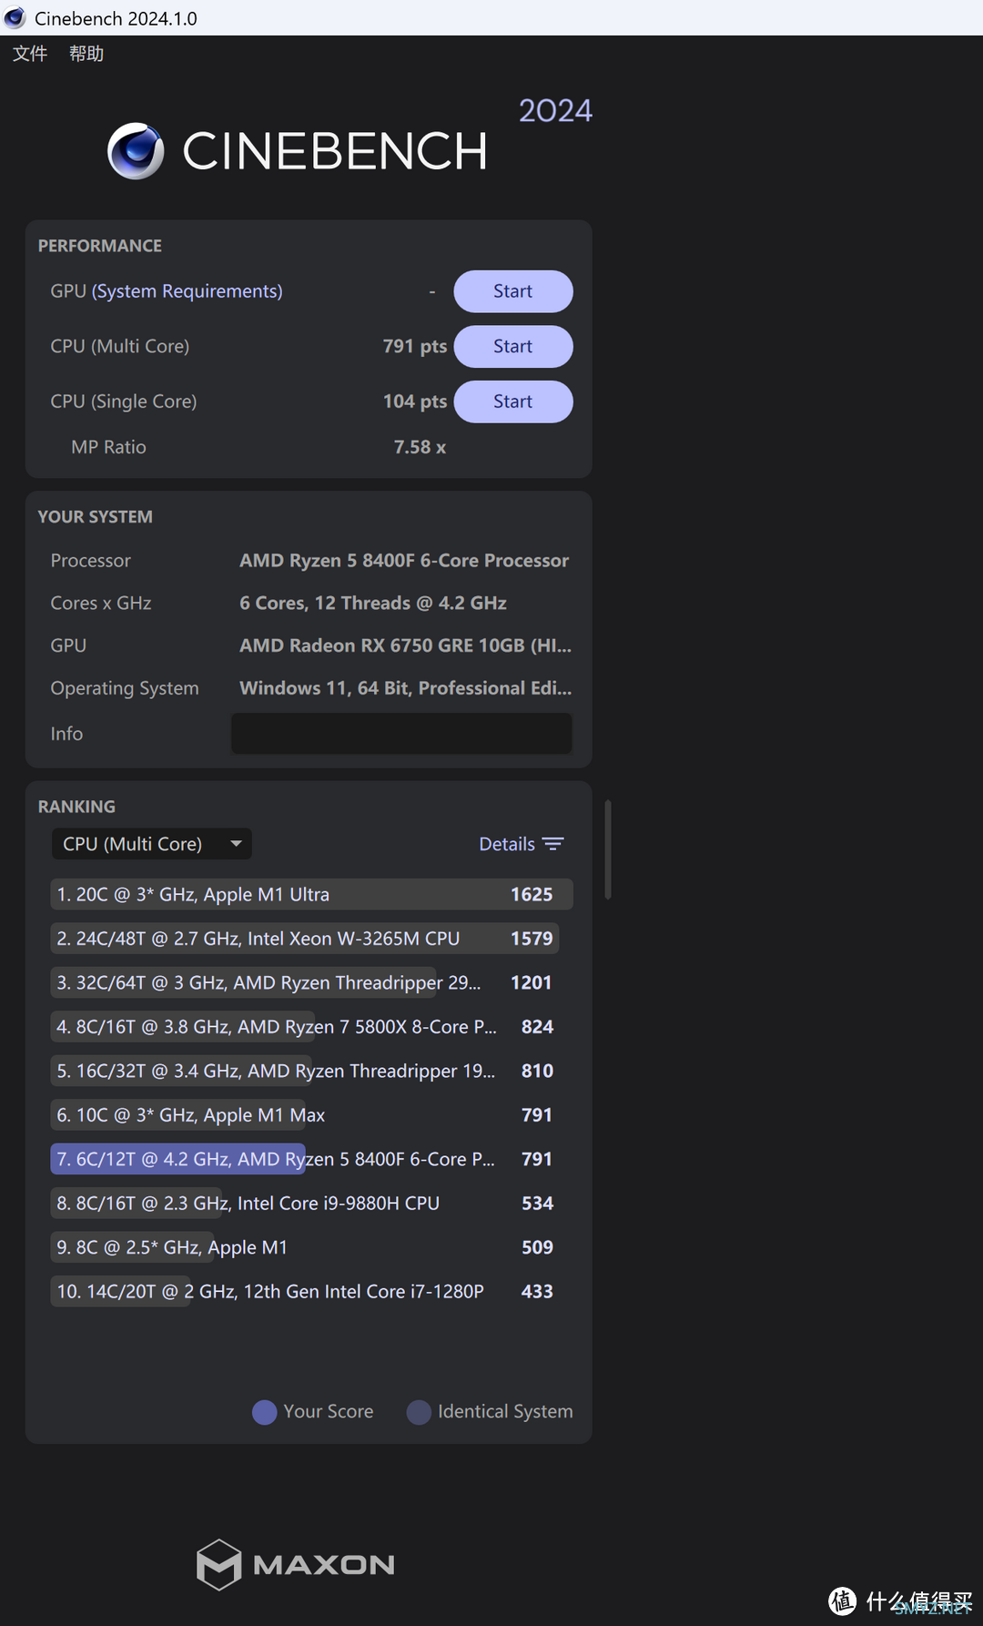Start the CPU Single Core test
Image resolution: width=983 pixels, height=1626 pixels.
pyautogui.click(x=512, y=401)
